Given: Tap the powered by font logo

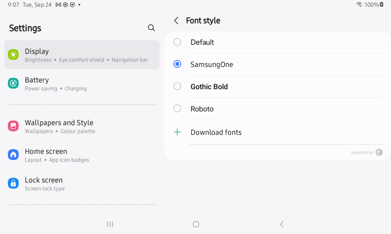Looking at the screenshot, I should tap(379, 152).
